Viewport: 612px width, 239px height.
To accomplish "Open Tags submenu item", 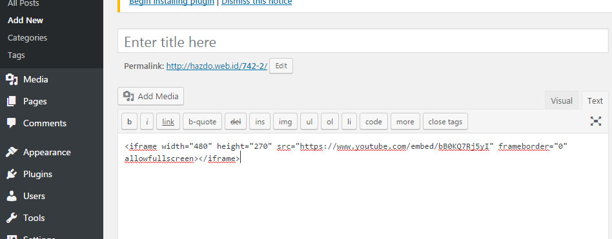I will 16,55.
